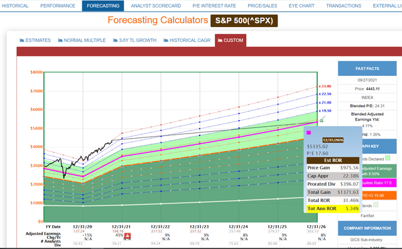The image size is (402, 249).
Task: Click the Price Gain $975.56 row
Action: 333,167
